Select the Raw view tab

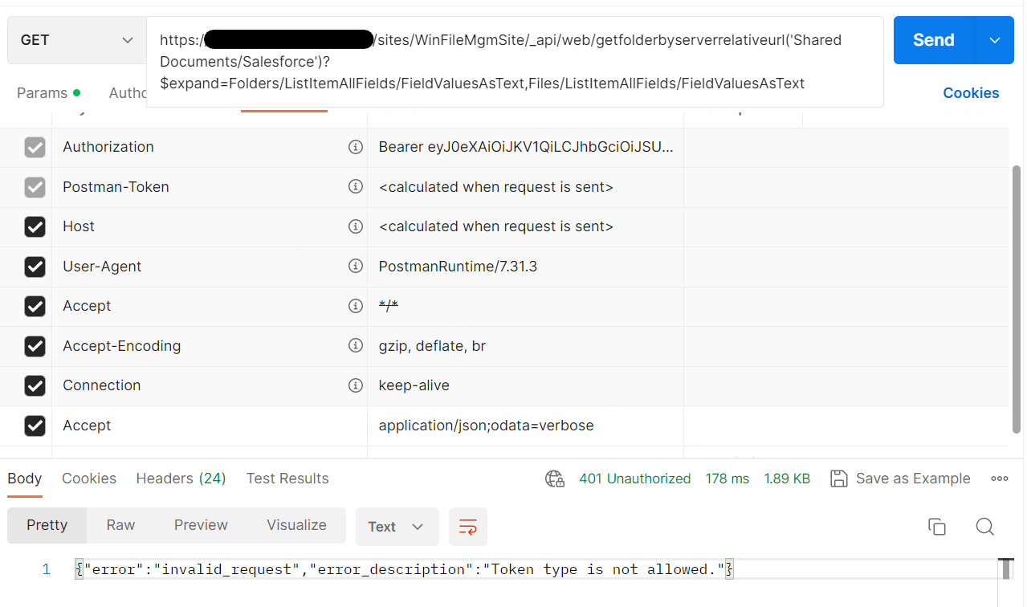pos(120,525)
